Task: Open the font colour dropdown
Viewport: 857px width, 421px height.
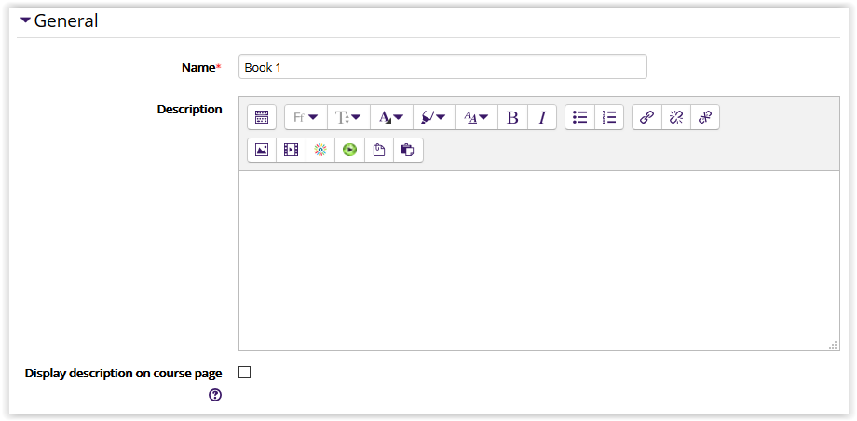Action: (391, 117)
